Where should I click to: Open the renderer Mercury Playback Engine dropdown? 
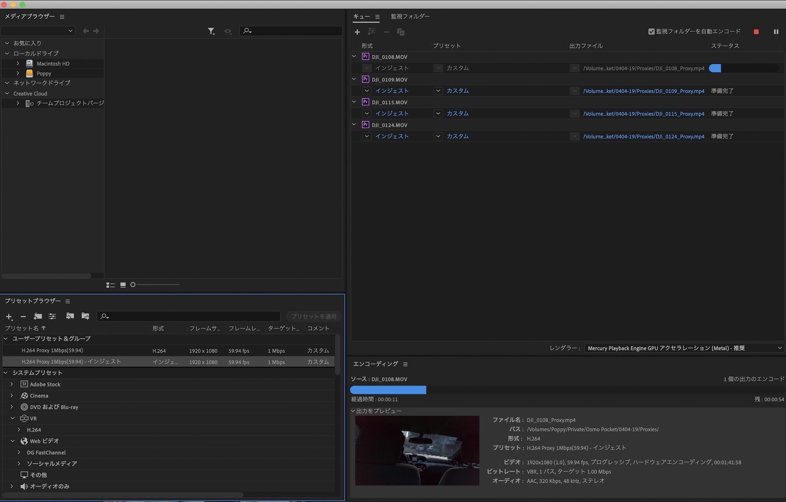pos(683,348)
